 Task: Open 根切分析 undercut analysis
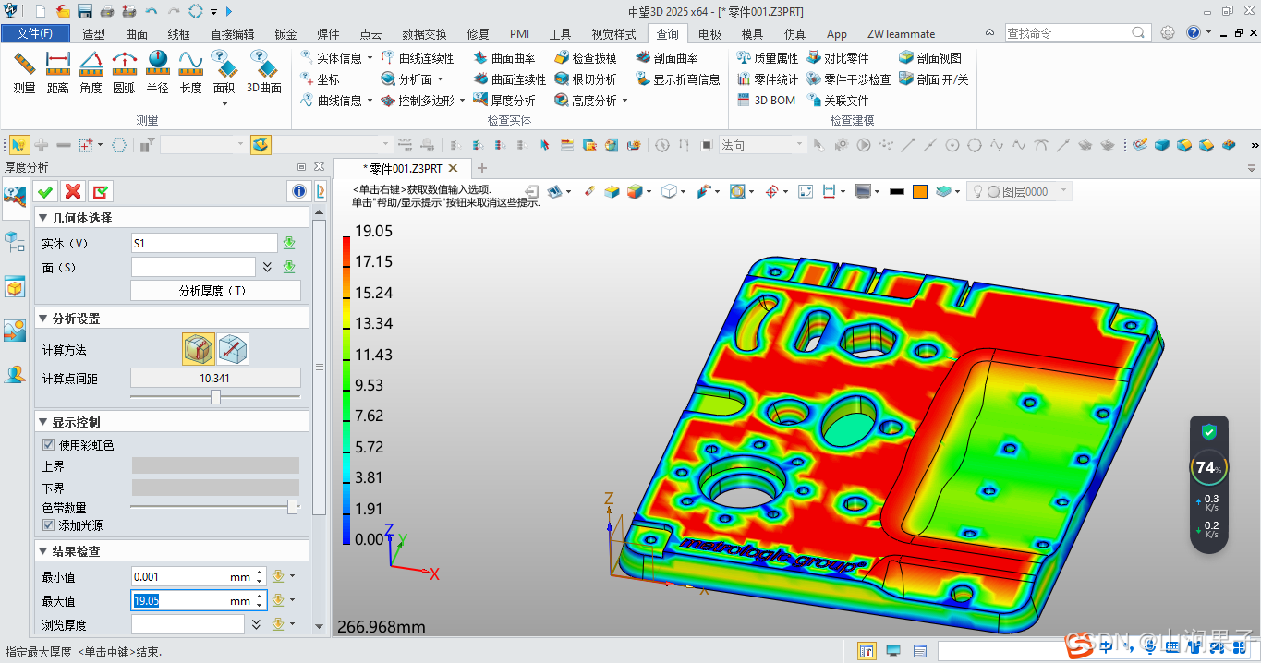click(x=586, y=79)
